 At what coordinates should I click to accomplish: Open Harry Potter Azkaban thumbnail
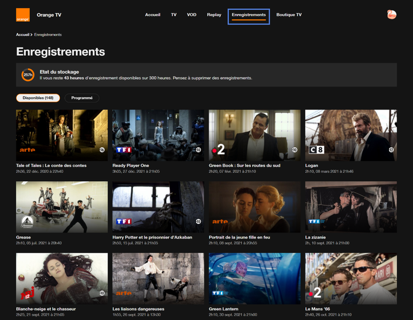[158, 207]
